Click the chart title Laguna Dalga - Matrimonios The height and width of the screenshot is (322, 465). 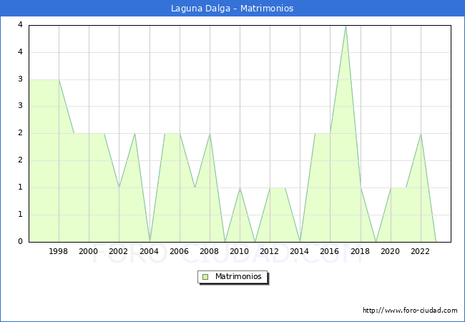pos(232,9)
